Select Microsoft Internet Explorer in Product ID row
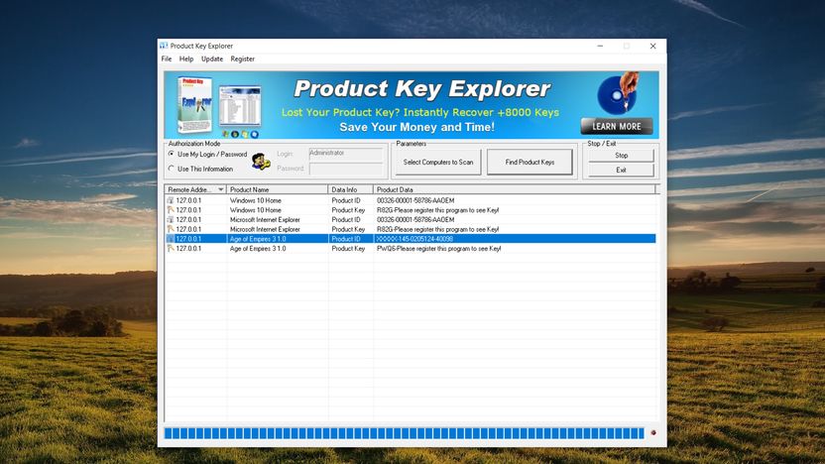Image resolution: width=825 pixels, height=464 pixels. pos(265,219)
